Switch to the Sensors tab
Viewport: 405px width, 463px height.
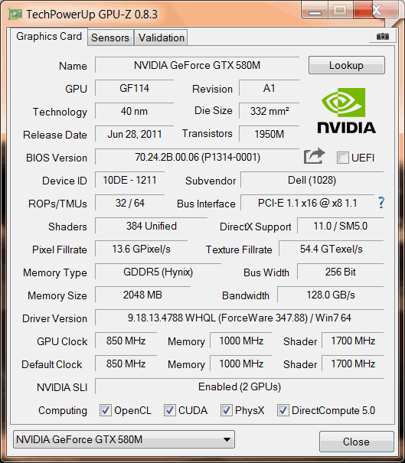[x=110, y=37]
